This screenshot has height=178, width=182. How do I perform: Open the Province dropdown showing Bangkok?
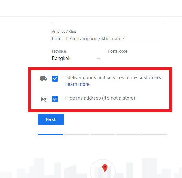[77, 59]
